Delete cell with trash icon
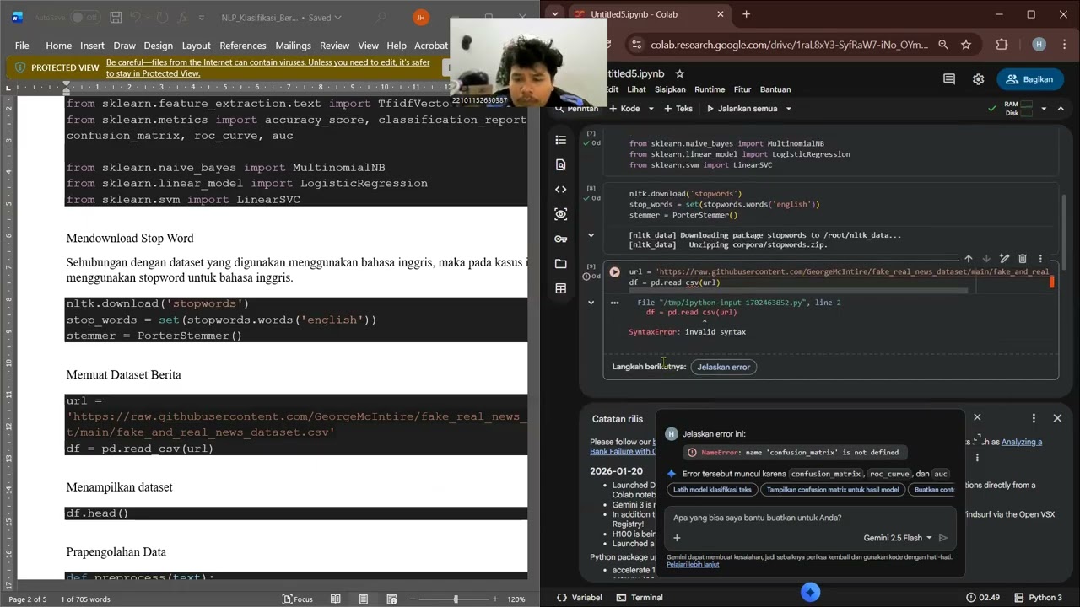Image resolution: width=1080 pixels, height=607 pixels. (x=1022, y=259)
